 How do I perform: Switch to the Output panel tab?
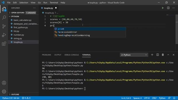click(x=58, y=55)
